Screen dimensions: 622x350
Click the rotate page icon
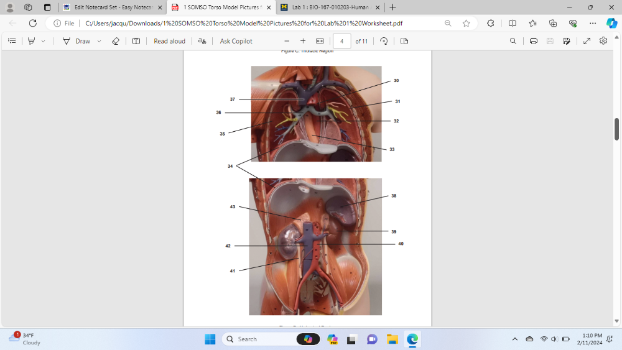click(x=384, y=41)
